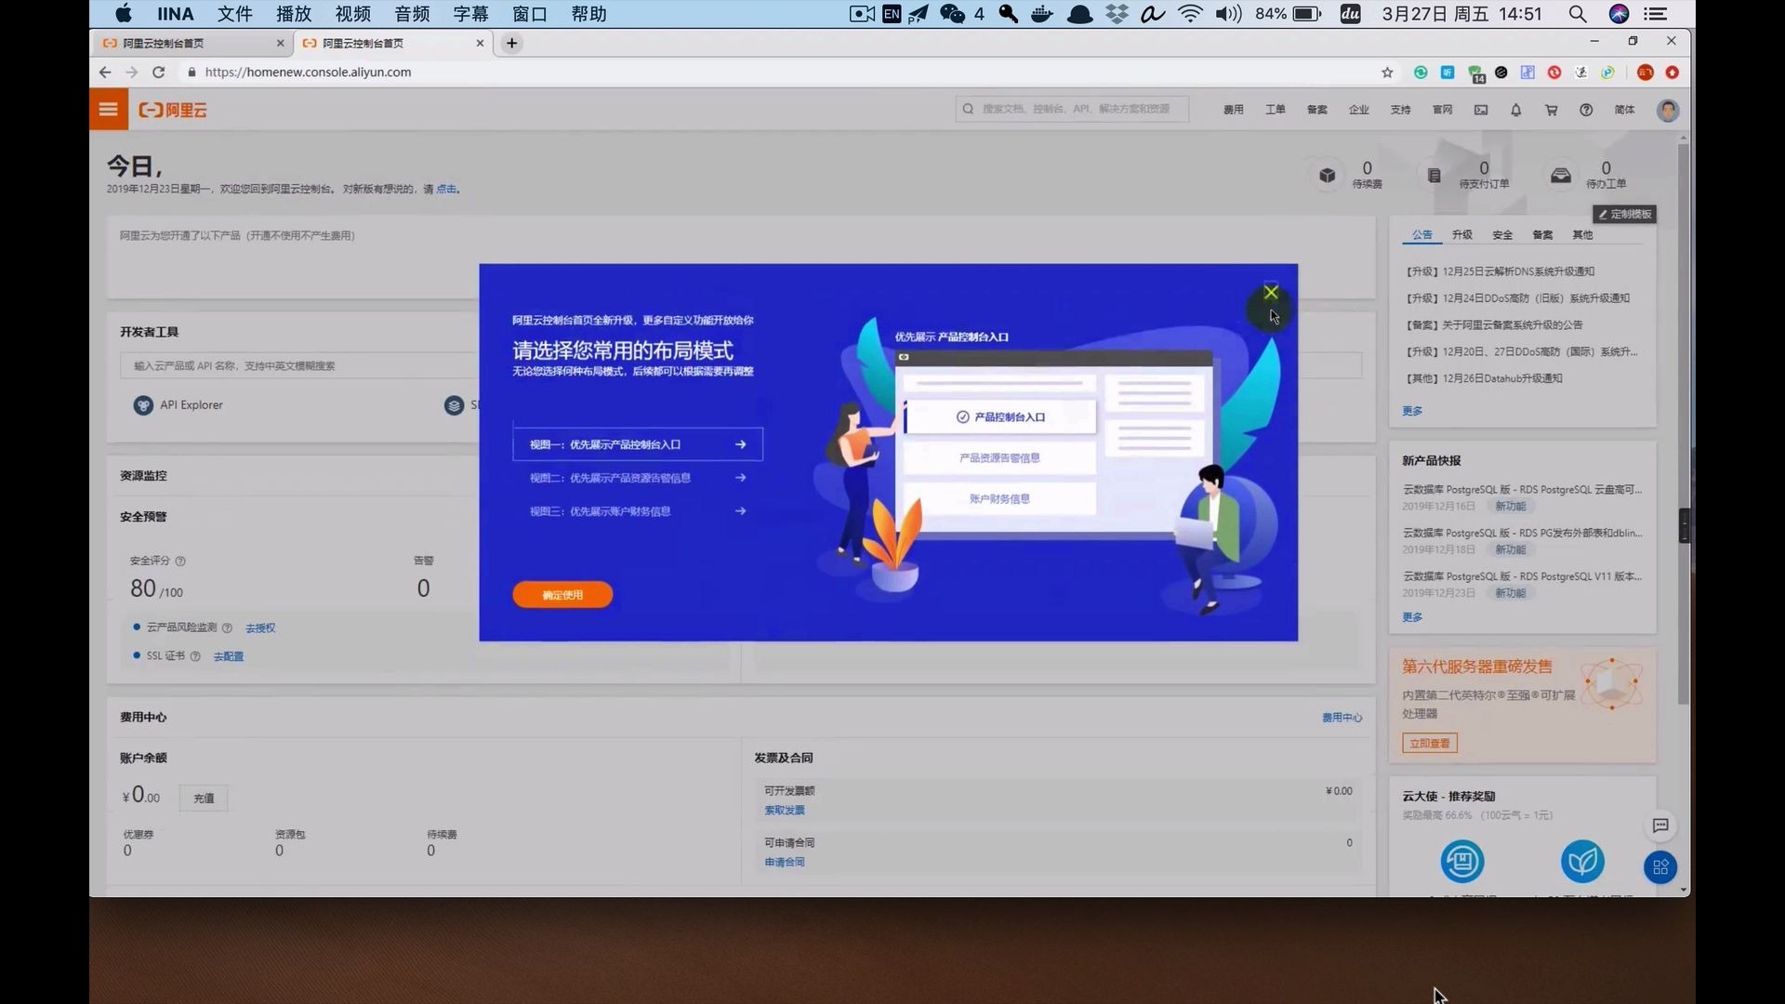Switch to the 升级 tab
1785x1004 pixels.
(x=1462, y=235)
